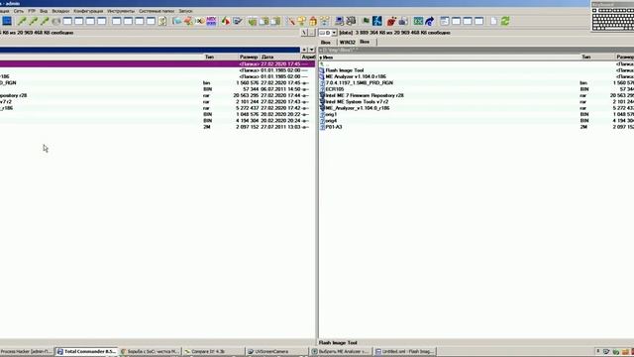
Task: Open Untitled.xml - Flash Image taskbar button
Action: click(x=404, y=352)
